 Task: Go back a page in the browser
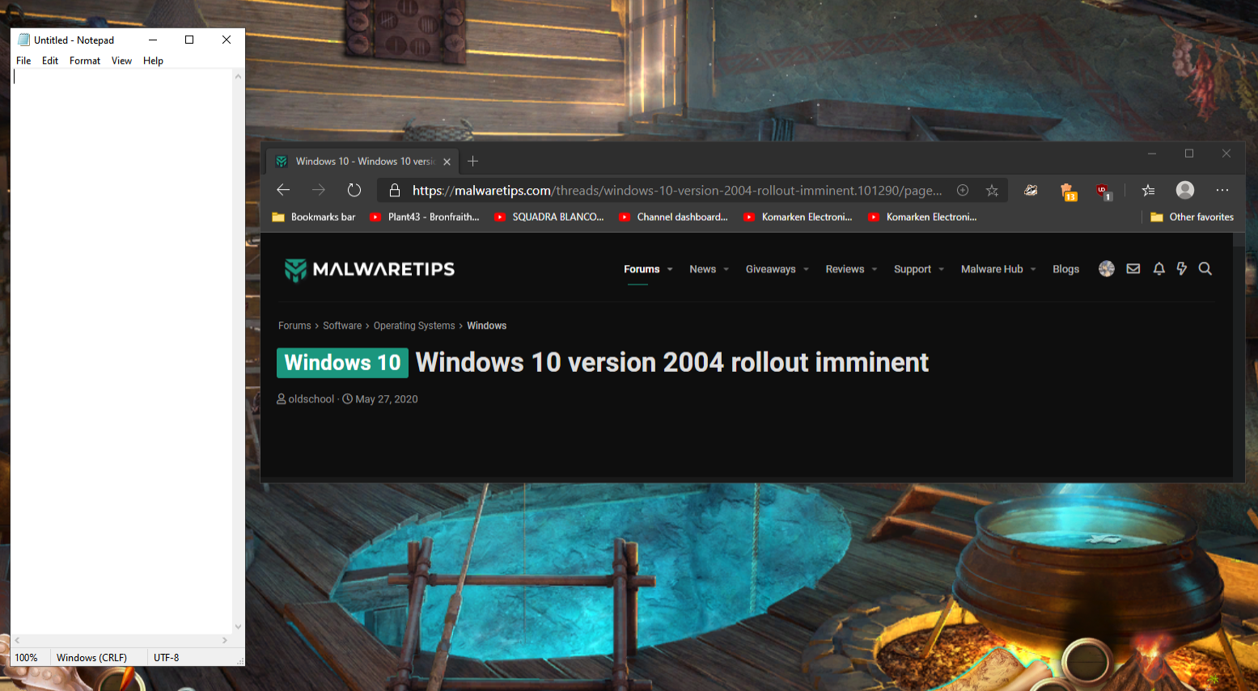click(x=283, y=190)
